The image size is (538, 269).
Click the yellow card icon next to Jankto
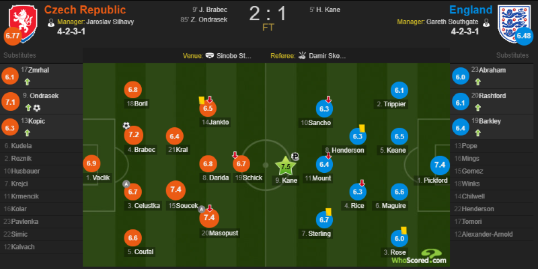click(202, 100)
